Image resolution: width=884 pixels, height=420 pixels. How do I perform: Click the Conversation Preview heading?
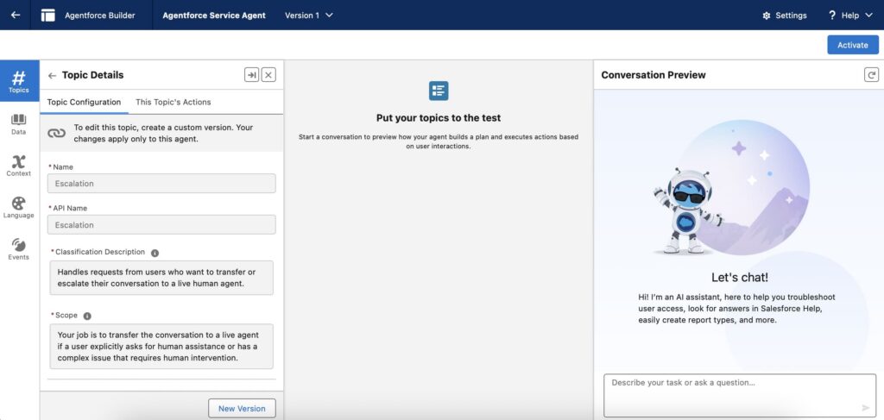(654, 75)
